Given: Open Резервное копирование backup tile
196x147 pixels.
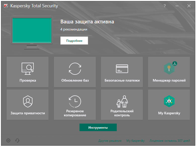Looking at the screenshot, I should pos(75,105).
